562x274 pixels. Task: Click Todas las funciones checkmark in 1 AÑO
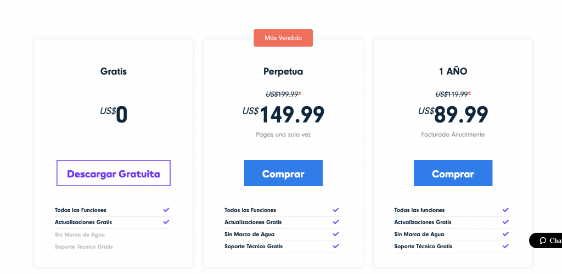pyautogui.click(x=505, y=210)
